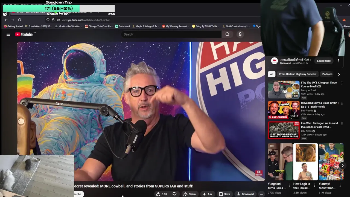This screenshot has width=350, height=197.
Task: Open Chicago Thin Crust Pizza bookmark
Action: 99,26
